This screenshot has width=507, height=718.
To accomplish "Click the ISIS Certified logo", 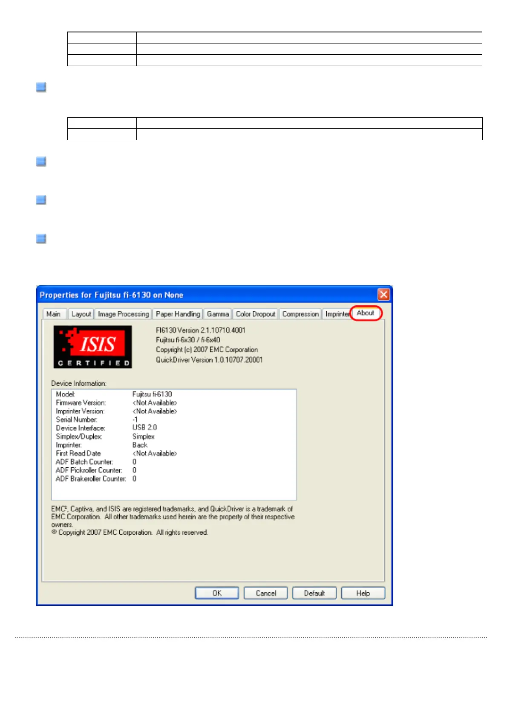I will pyautogui.click(x=92, y=347).
